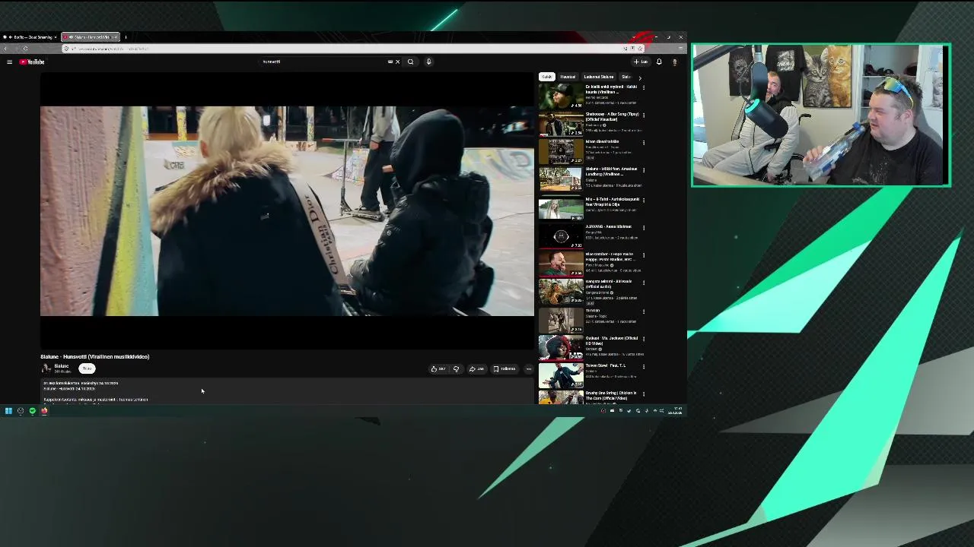Open Sialune channel name link
The height and width of the screenshot is (547, 974).
click(61, 366)
